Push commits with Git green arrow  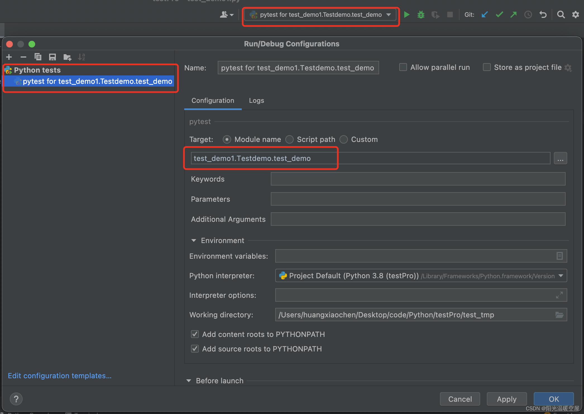(x=514, y=15)
